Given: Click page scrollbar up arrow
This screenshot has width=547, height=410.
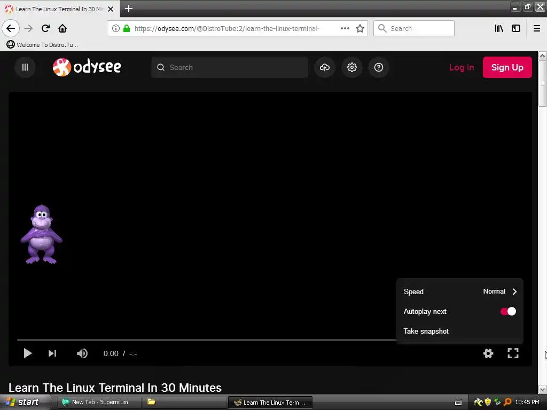Looking at the screenshot, I should coord(543,56).
